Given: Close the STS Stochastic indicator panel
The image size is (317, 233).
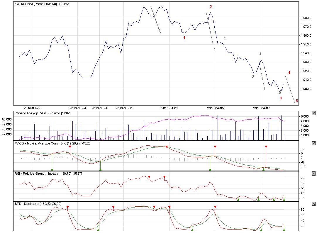Looking at the screenshot, I should pyautogui.click(x=313, y=204).
